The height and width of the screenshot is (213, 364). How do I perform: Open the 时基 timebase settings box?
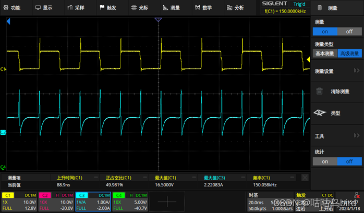pos(270,202)
